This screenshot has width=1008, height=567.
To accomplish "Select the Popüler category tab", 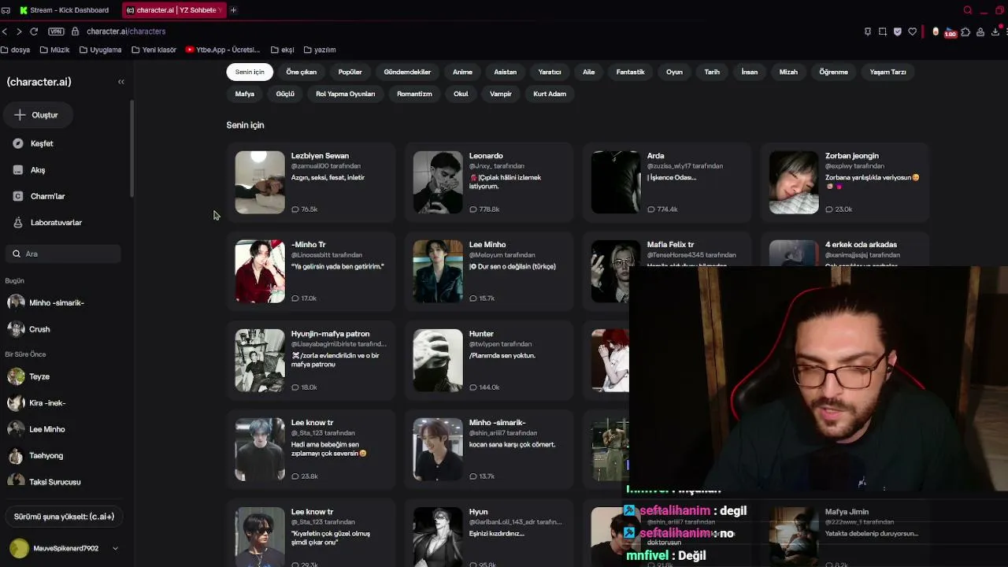I will [x=350, y=72].
